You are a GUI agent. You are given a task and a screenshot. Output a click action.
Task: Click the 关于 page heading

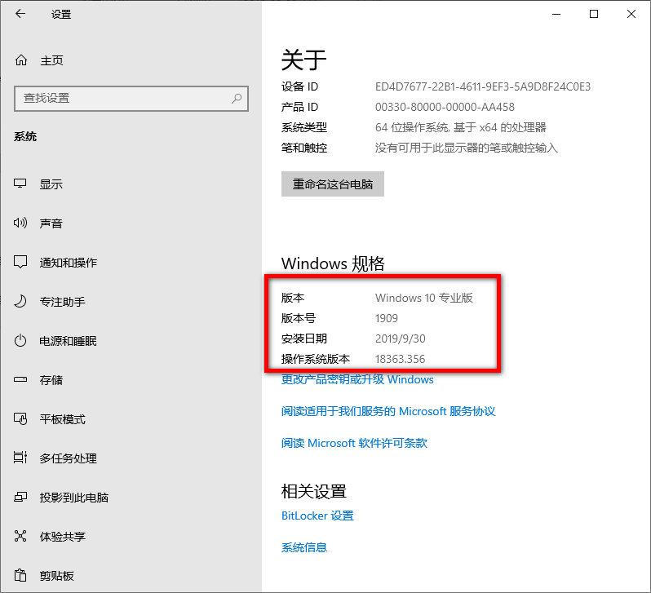point(304,60)
